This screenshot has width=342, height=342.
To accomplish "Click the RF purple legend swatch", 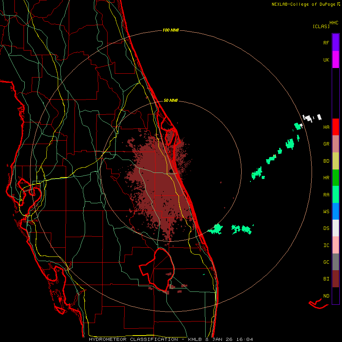I will point(336,43).
